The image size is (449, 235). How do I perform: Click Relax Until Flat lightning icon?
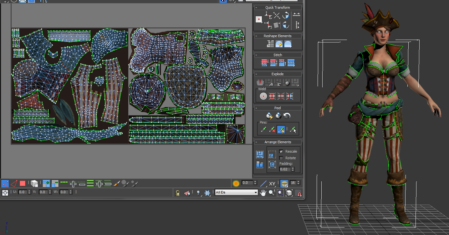point(279,44)
